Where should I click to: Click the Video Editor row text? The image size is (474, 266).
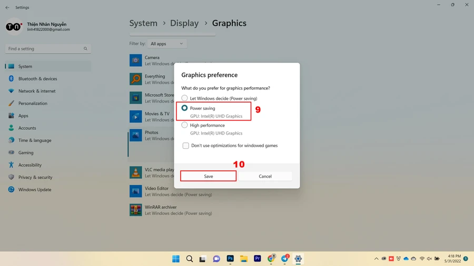[179, 191]
